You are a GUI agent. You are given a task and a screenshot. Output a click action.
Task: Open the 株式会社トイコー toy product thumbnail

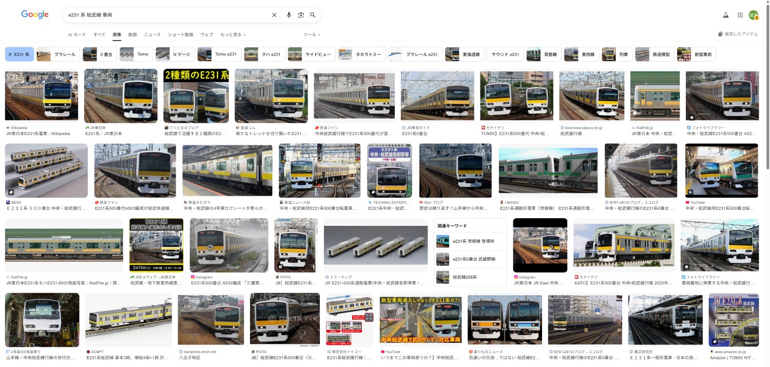pos(350,320)
